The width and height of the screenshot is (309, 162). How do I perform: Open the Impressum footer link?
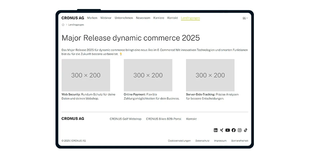(x=220, y=141)
